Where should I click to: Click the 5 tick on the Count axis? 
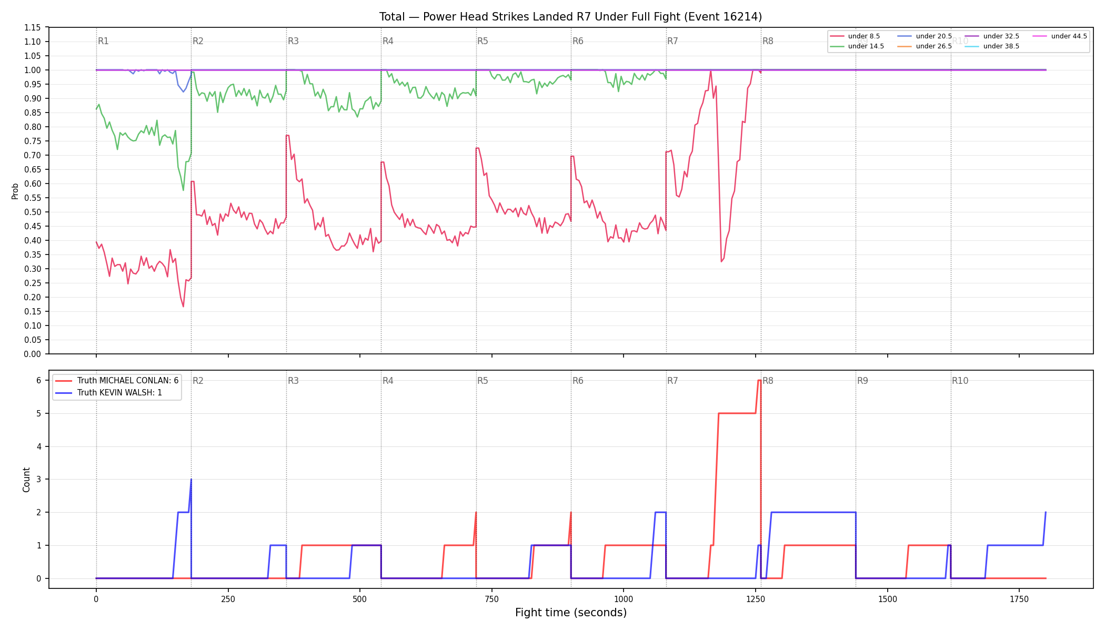point(39,413)
